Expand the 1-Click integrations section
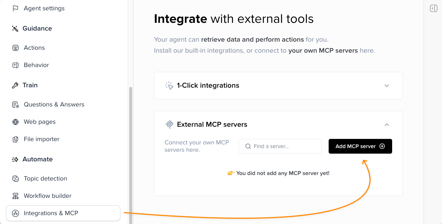The width and height of the screenshot is (442, 224). pos(387,85)
